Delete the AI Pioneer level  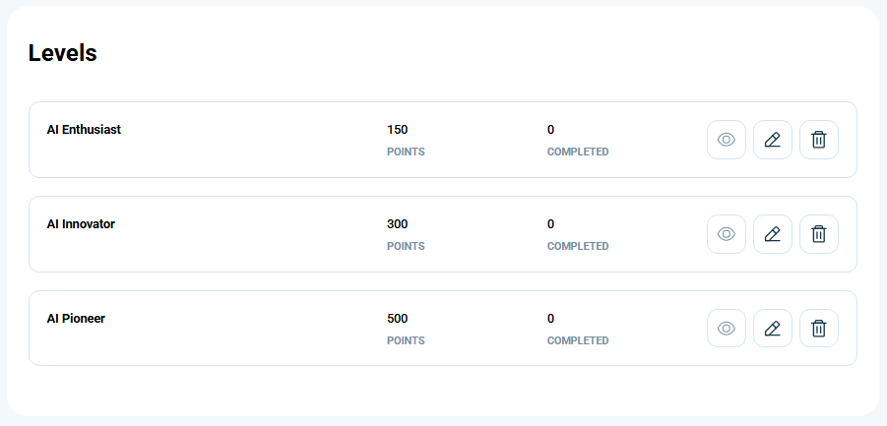point(818,329)
